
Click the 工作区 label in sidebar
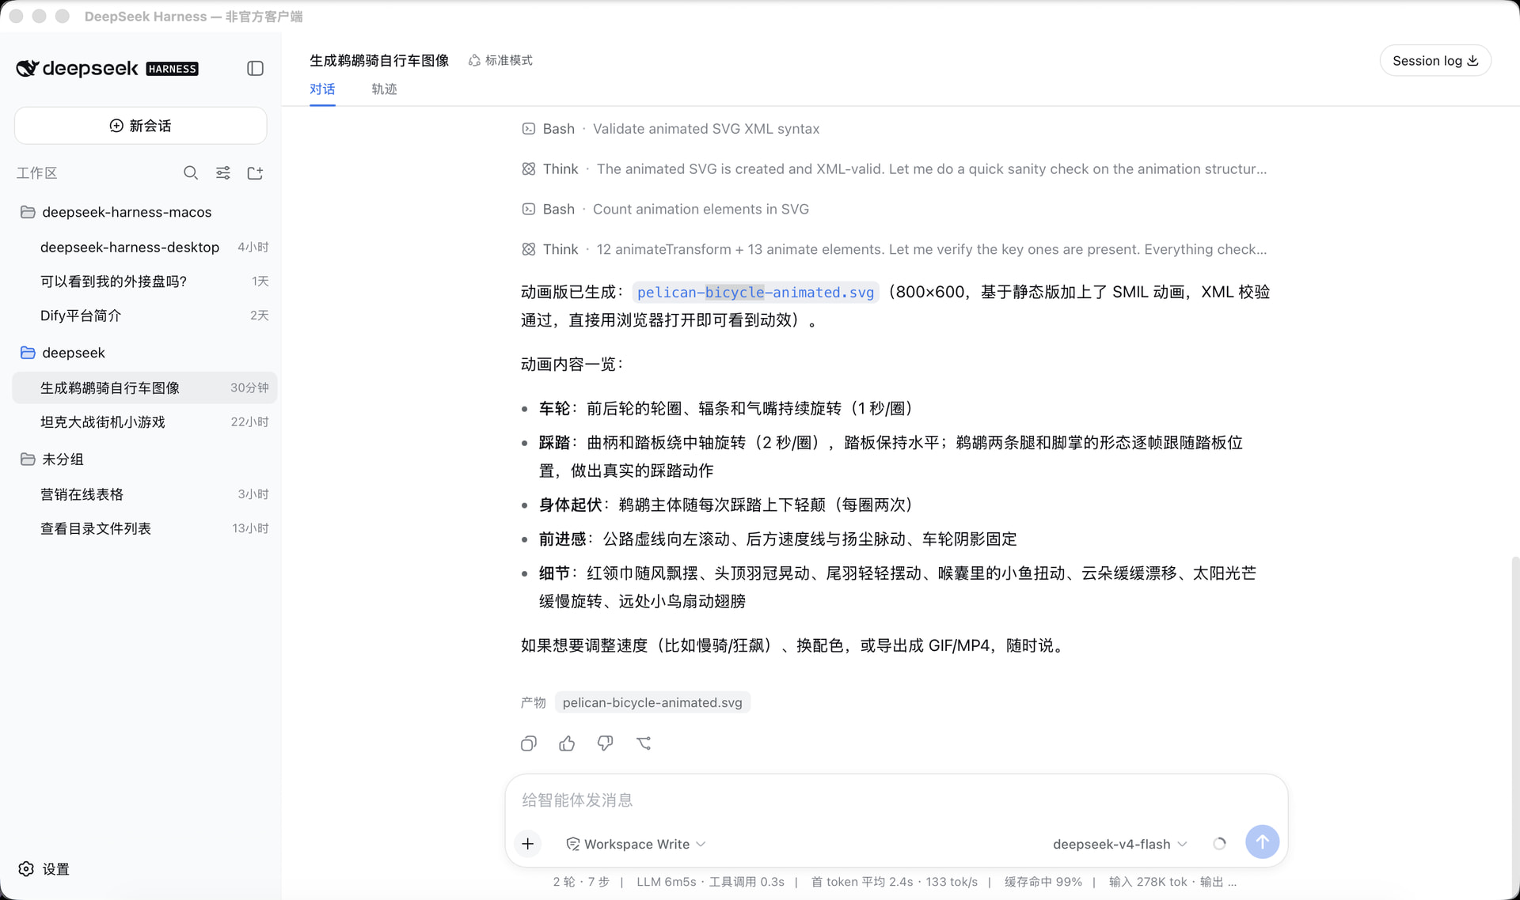tap(37, 173)
